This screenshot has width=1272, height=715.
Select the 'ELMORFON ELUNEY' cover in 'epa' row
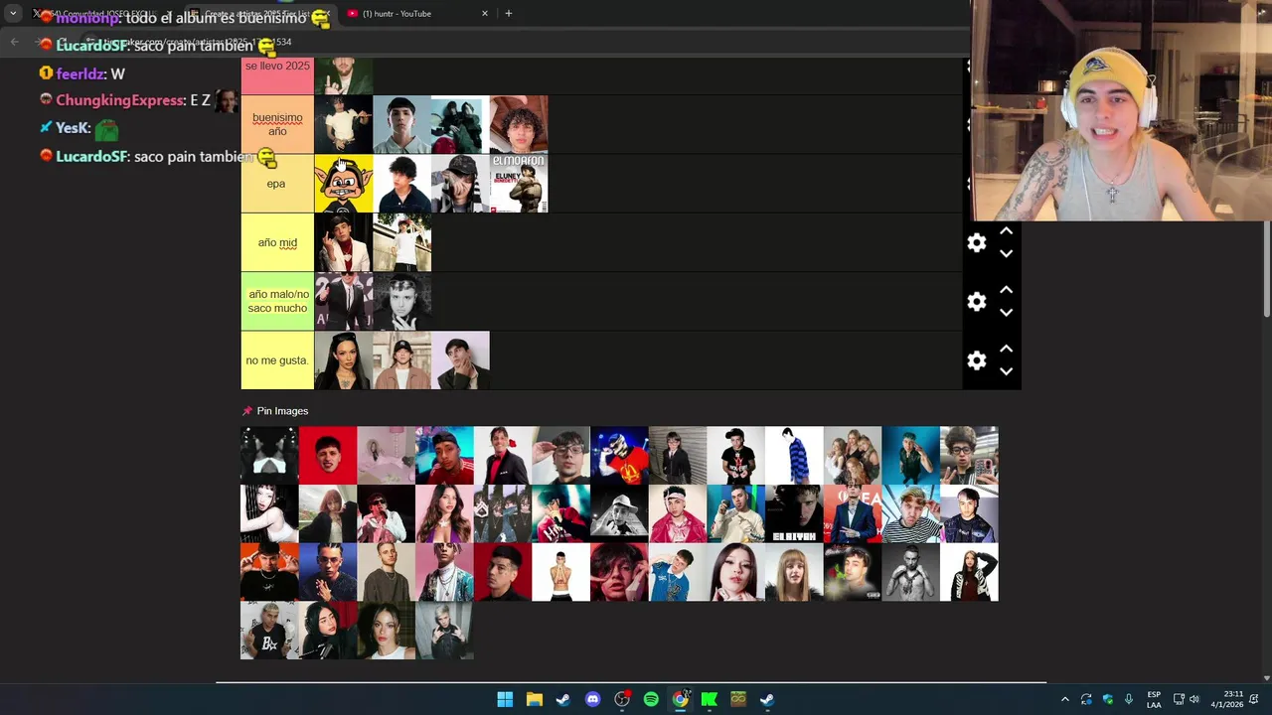(519, 184)
